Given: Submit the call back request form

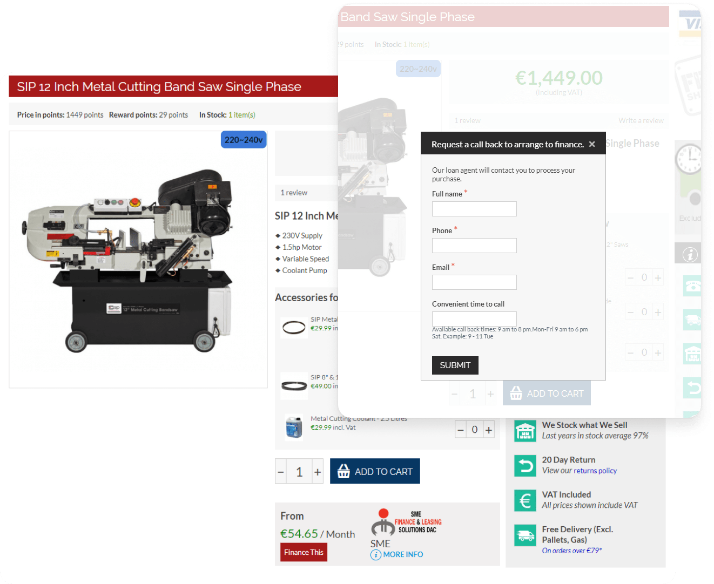Looking at the screenshot, I should pos(455,365).
